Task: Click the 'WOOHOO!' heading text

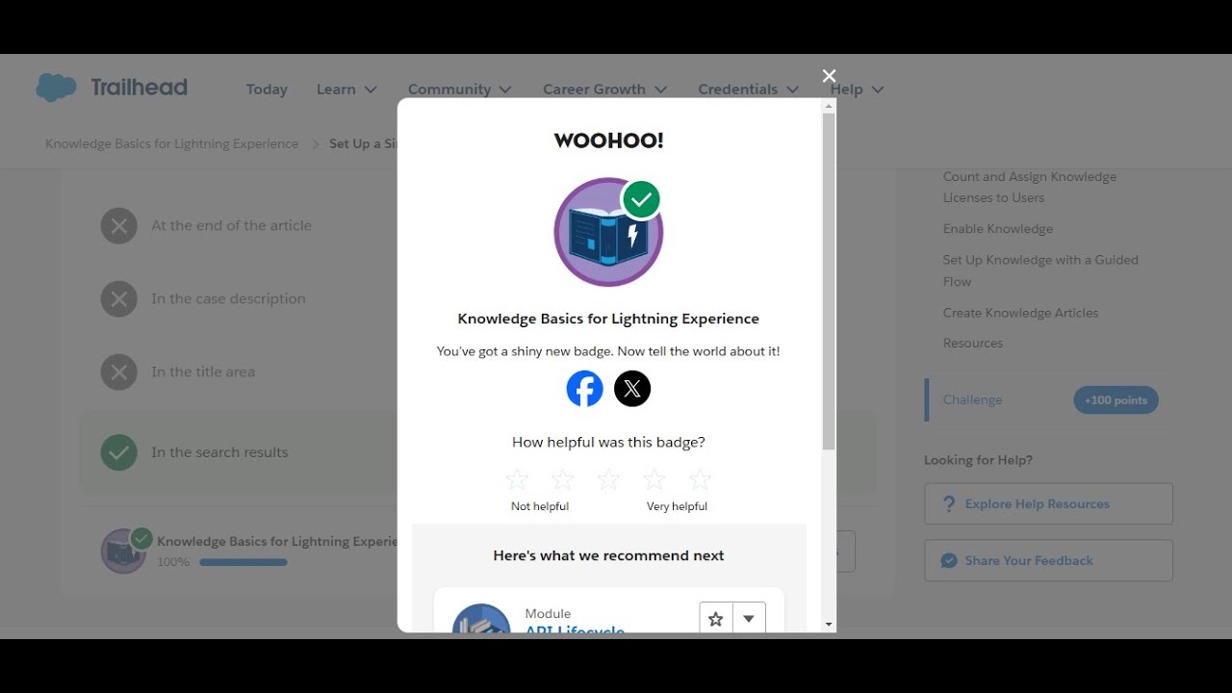Action: pos(608,141)
